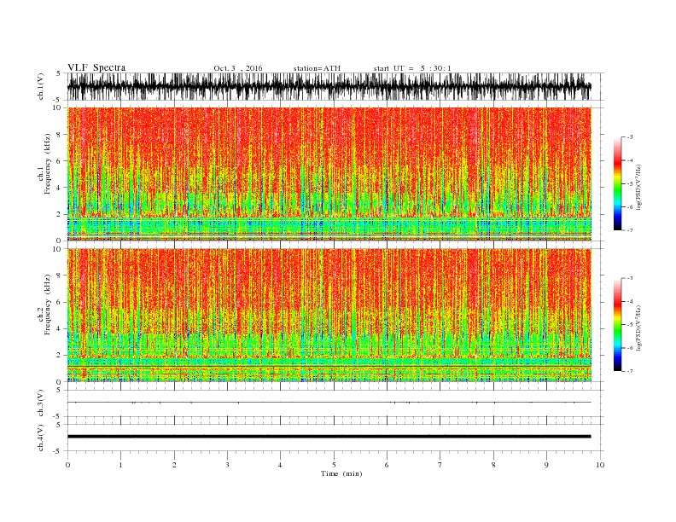676x522 pixels.
Task: Select the ch.2 "Frequency (kHz)" axis label
Action: (48, 304)
